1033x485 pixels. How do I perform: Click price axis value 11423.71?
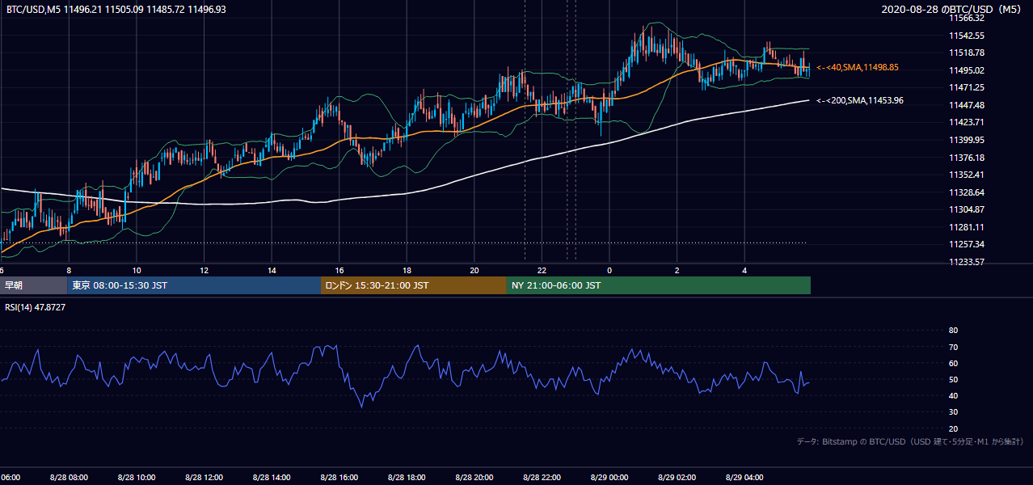pos(966,122)
